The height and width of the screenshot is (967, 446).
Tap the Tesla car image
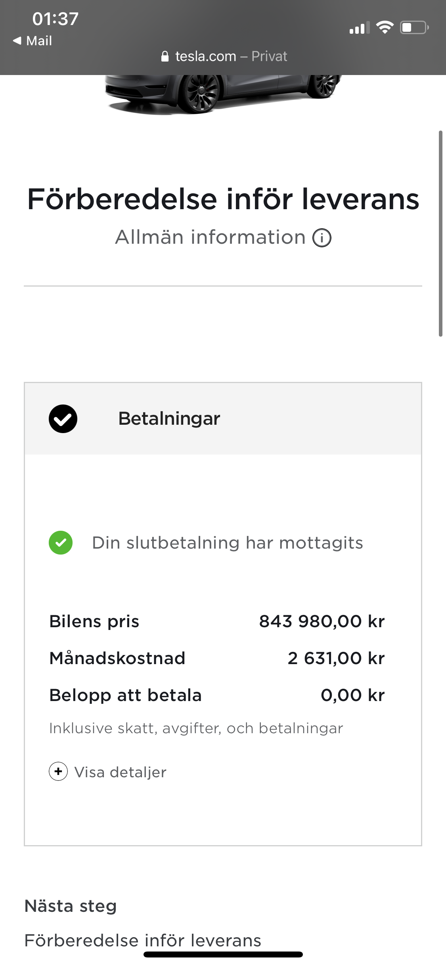click(223, 94)
